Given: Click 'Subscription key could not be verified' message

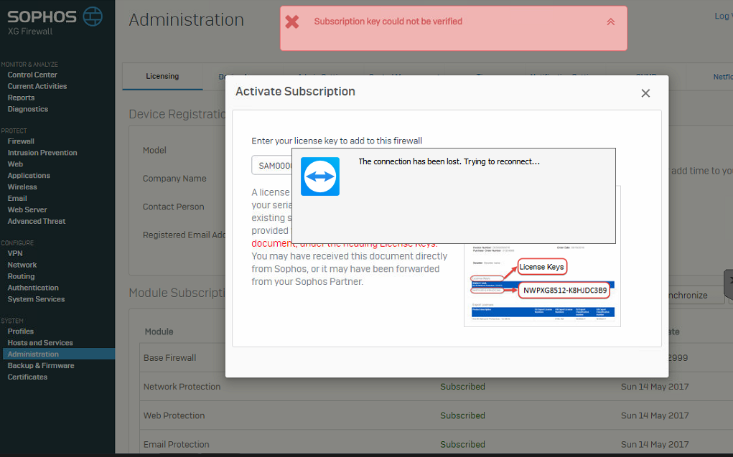Looking at the screenshot, I should (388, 22).
